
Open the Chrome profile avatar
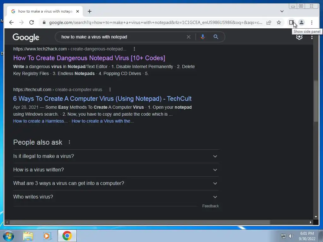[x=301, y=22]
